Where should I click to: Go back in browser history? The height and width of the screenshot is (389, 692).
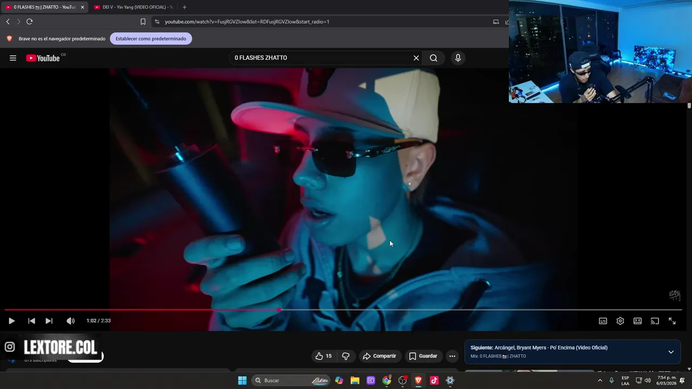(x=8, y=22)
